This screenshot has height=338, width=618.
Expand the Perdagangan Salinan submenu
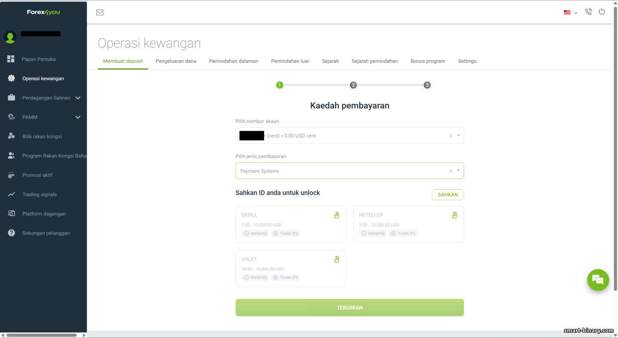pyautogui.click(x=78, y=98)
